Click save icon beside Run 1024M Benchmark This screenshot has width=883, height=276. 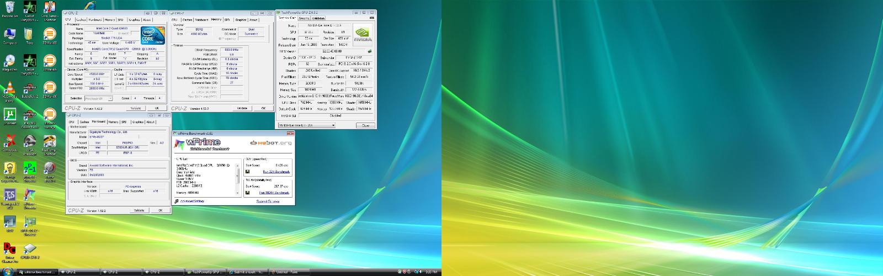click(x=247, y=193)
